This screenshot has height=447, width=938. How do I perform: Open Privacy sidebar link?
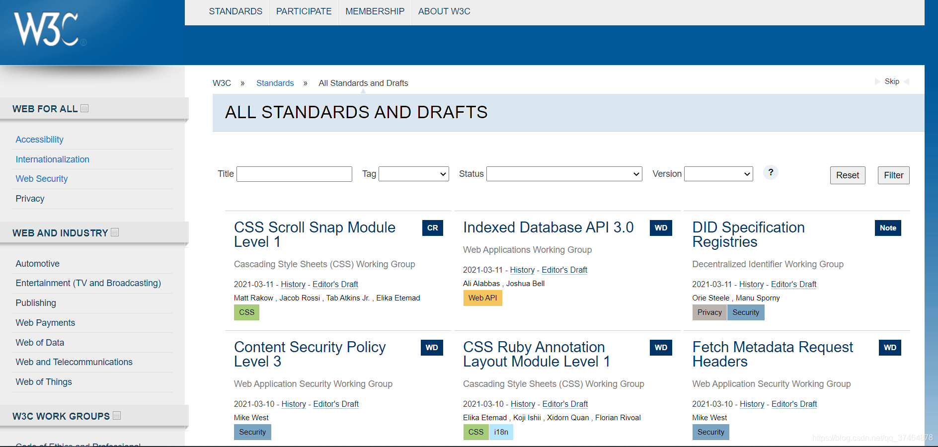pyautogui.click(x=30, y=199)
